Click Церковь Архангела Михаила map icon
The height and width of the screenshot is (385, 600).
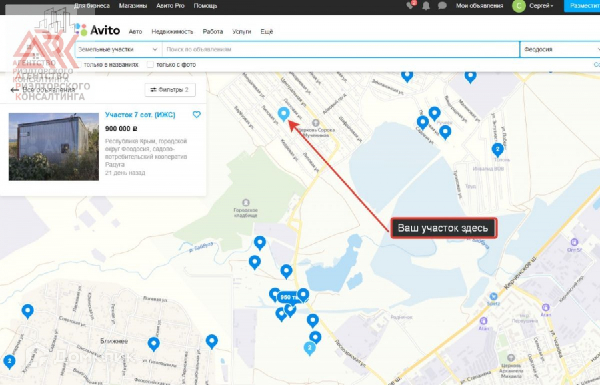[x=511, y=358]
